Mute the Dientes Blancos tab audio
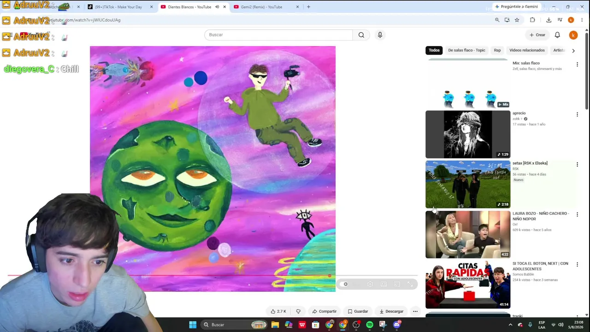 [x=217, y=7]
